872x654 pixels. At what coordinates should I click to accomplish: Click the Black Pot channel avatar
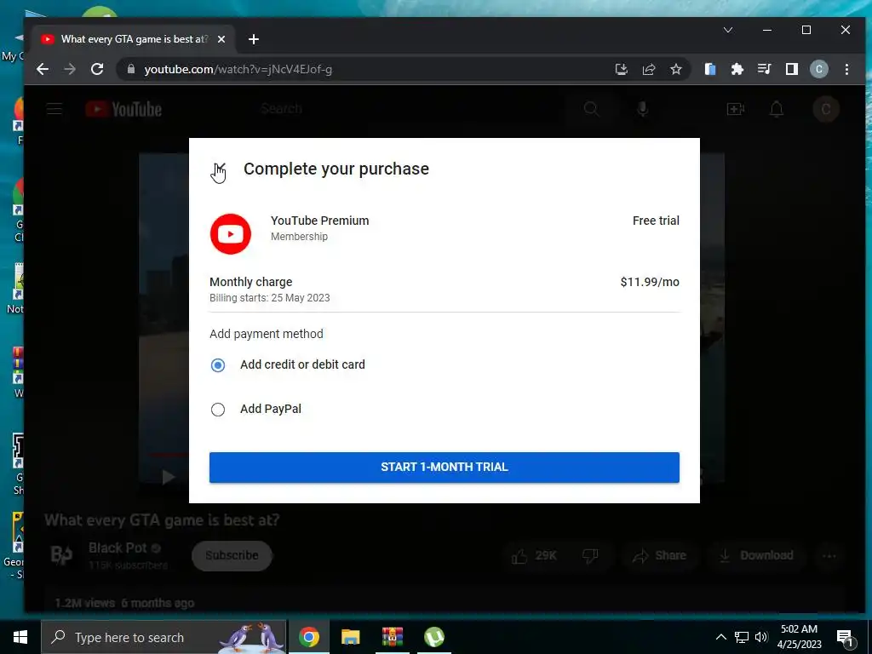tap(61, 555)
